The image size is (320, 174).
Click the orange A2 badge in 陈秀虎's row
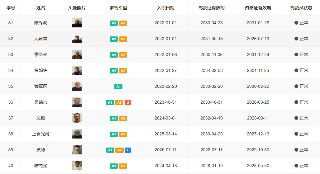[x=123, y=23]
